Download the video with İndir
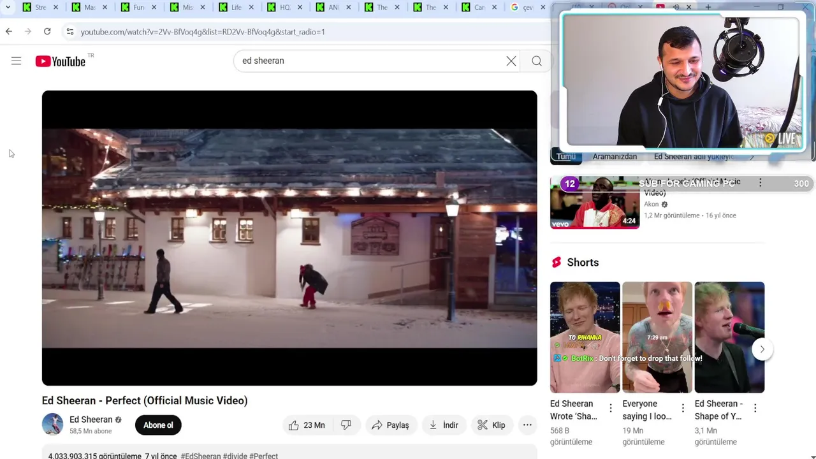Image resolution: width=816 pixels, height=459 pixels. 444,425
